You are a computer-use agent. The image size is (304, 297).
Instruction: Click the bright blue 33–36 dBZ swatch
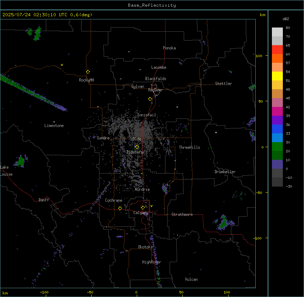pyautogui.click(x=277, y=129)
